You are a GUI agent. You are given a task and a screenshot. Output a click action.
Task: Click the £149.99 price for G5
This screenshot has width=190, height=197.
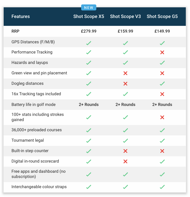pyautogui.click(x=162, y=31)
